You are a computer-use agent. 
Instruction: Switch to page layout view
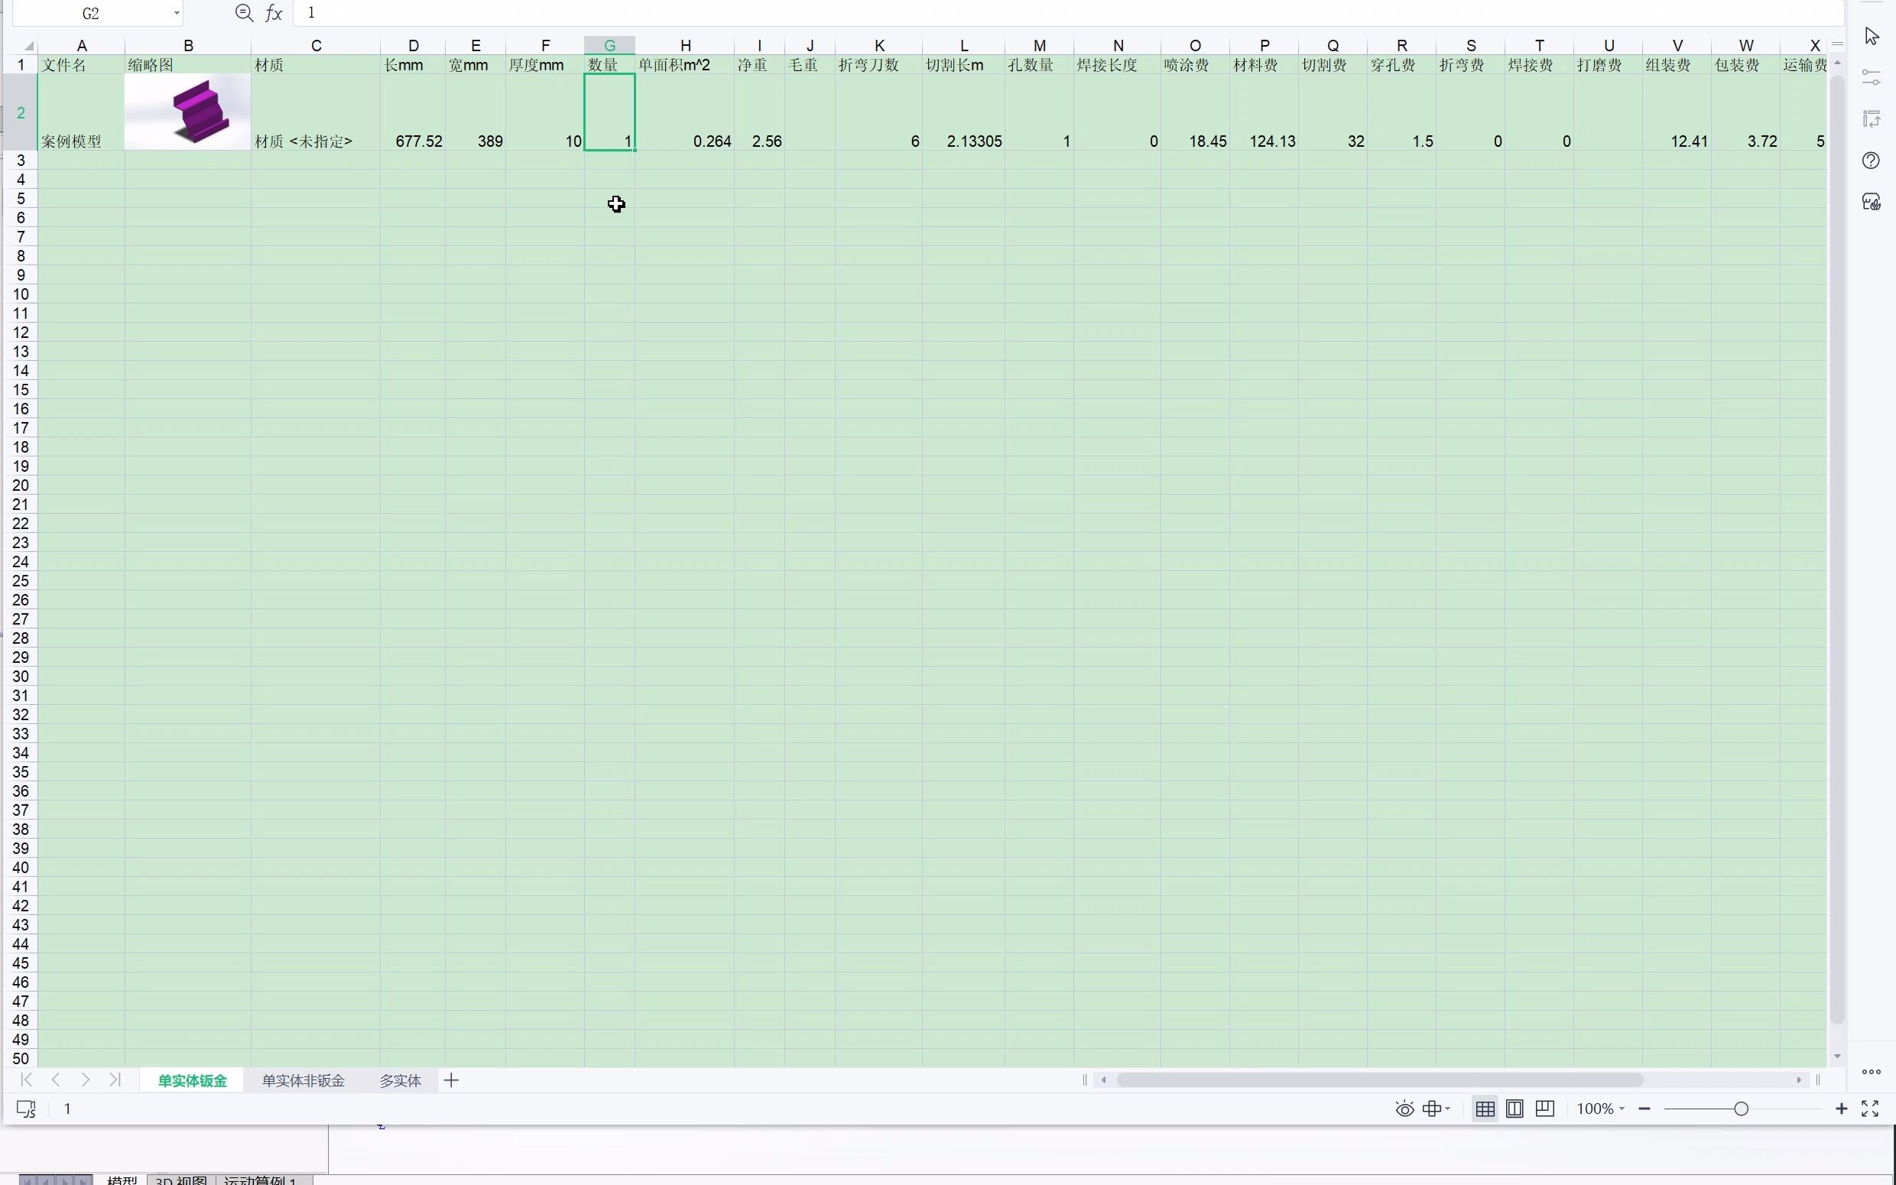pos(1515,1109)
